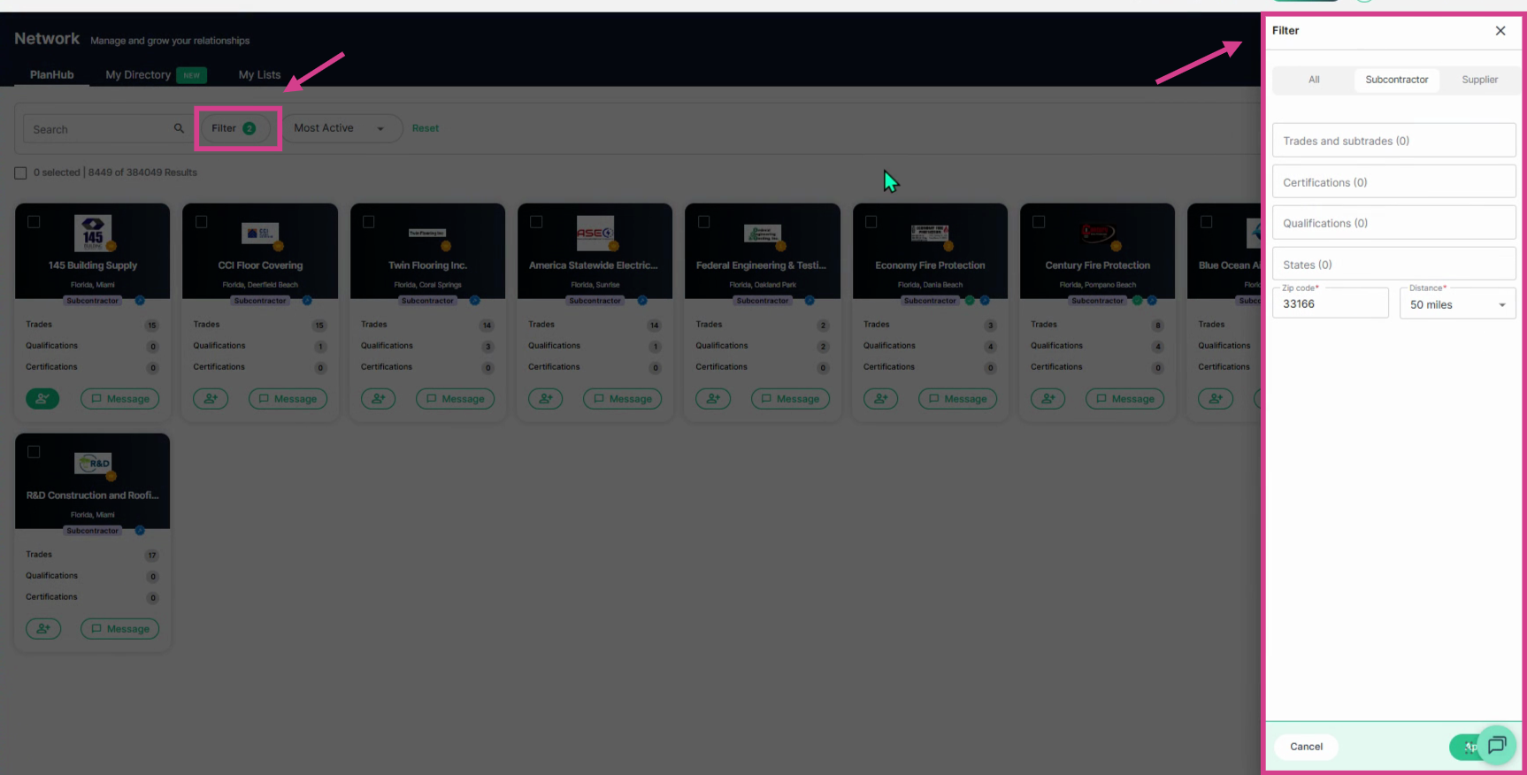Open the chat support bubble icon
The height and width of the screenshot is (775, 1527).
(1496, 745)
